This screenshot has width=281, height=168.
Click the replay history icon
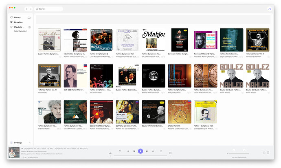[120, 151]
